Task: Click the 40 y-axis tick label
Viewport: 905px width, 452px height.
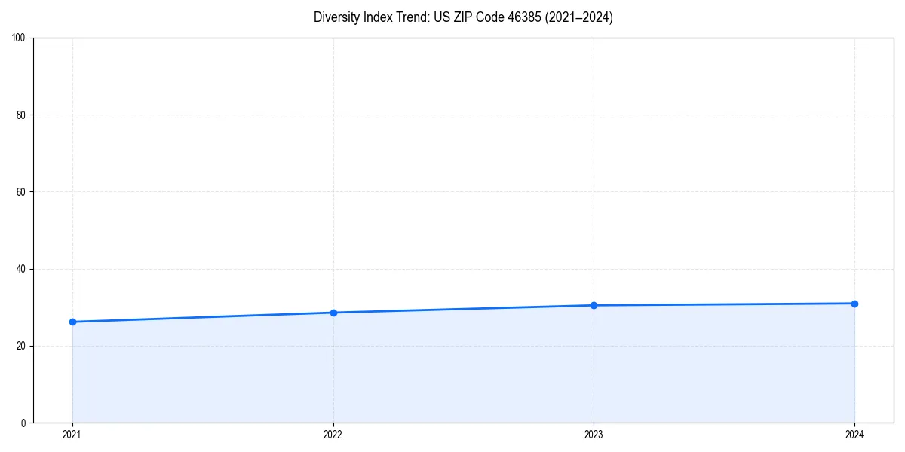Action: [23, 267]
